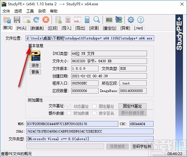Toggle the 数字签名 checkbox
This screenshot has width=187, height=157.
click(94, 113)
